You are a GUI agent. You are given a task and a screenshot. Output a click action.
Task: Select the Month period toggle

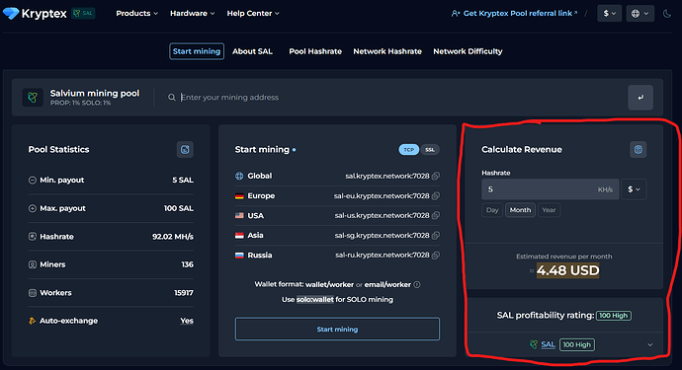(520, 210)
